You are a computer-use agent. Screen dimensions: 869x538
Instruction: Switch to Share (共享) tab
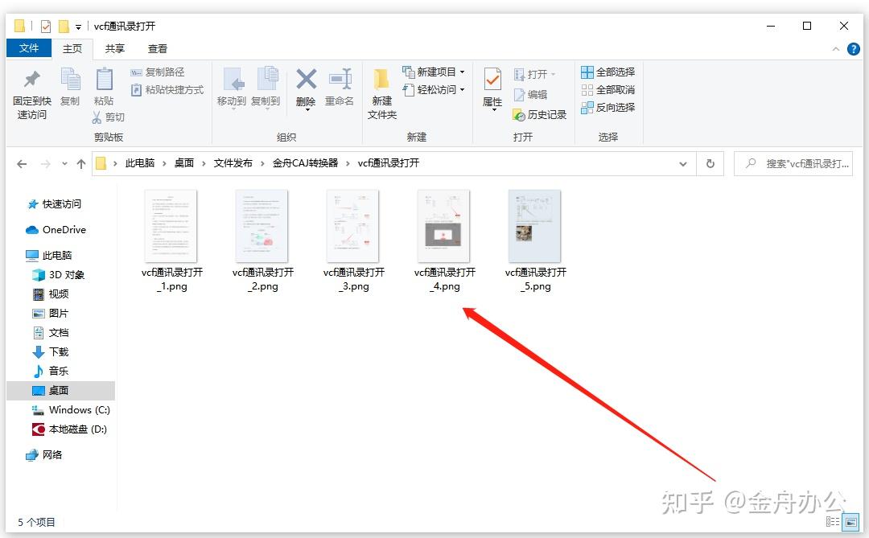pos(115,49)
